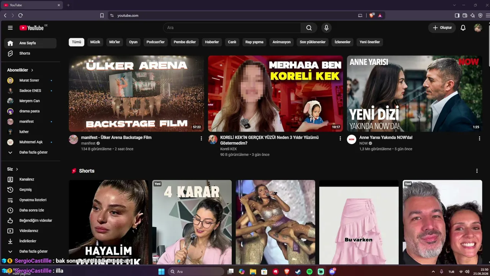This screenshot has height=276, width=490.
Task: Open Murat Soner subscription channel
Action: point(30,80)
